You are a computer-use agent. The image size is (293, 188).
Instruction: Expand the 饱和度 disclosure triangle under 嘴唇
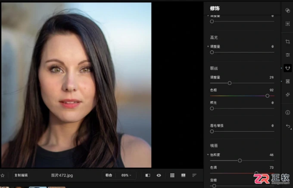(x=208, y=154)
